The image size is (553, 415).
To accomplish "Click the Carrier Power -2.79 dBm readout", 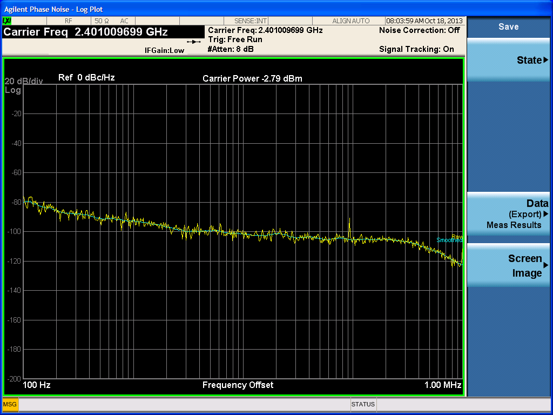I will point(252,79).
